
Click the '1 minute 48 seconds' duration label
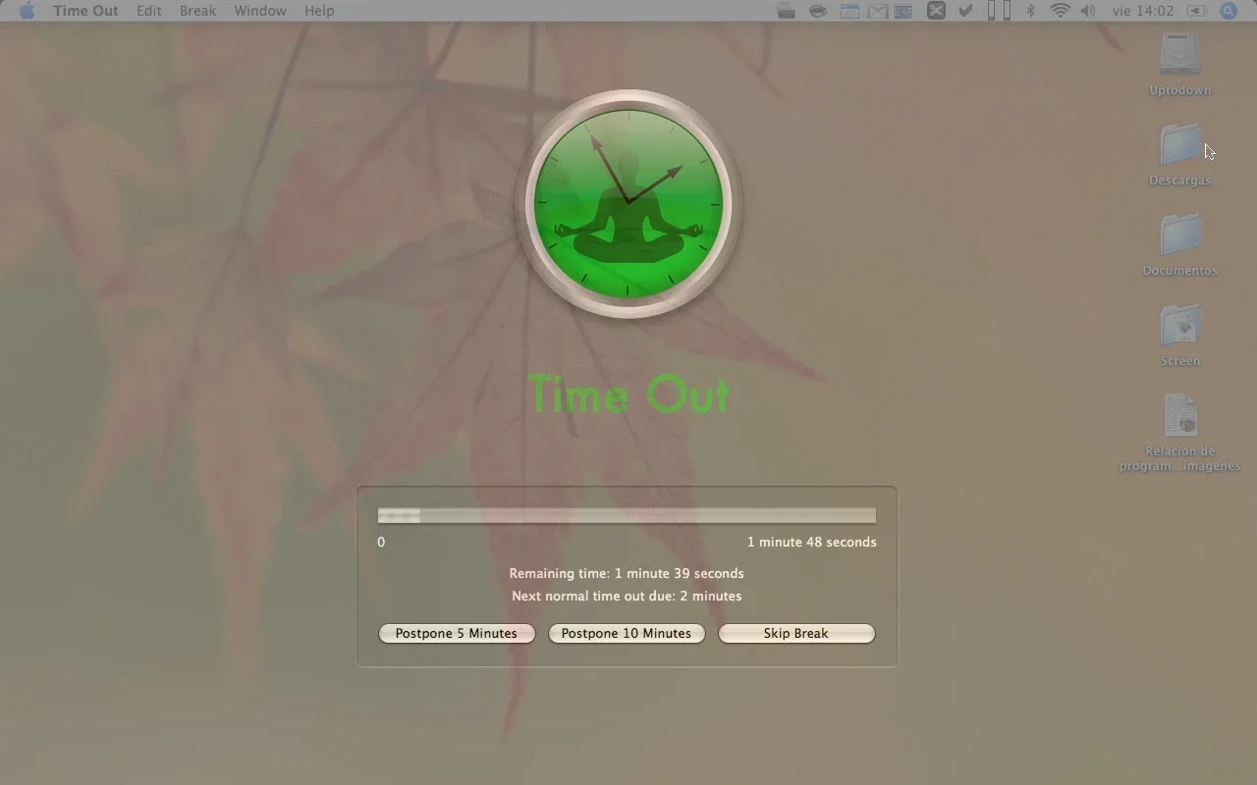point(812,542)
